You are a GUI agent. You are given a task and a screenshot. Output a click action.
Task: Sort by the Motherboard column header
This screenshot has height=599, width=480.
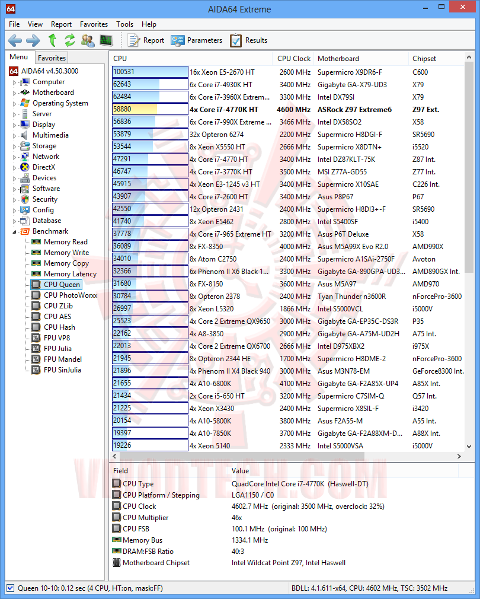coord(360,59)
